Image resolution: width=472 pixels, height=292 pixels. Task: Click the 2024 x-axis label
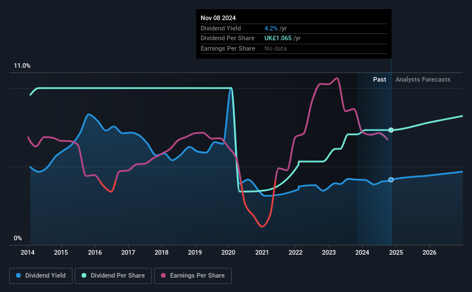pyautogui.click(x=362, y=252)
